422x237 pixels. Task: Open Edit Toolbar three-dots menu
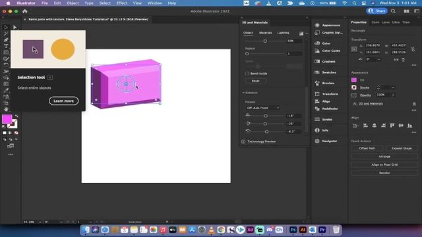tap(11, 155)
